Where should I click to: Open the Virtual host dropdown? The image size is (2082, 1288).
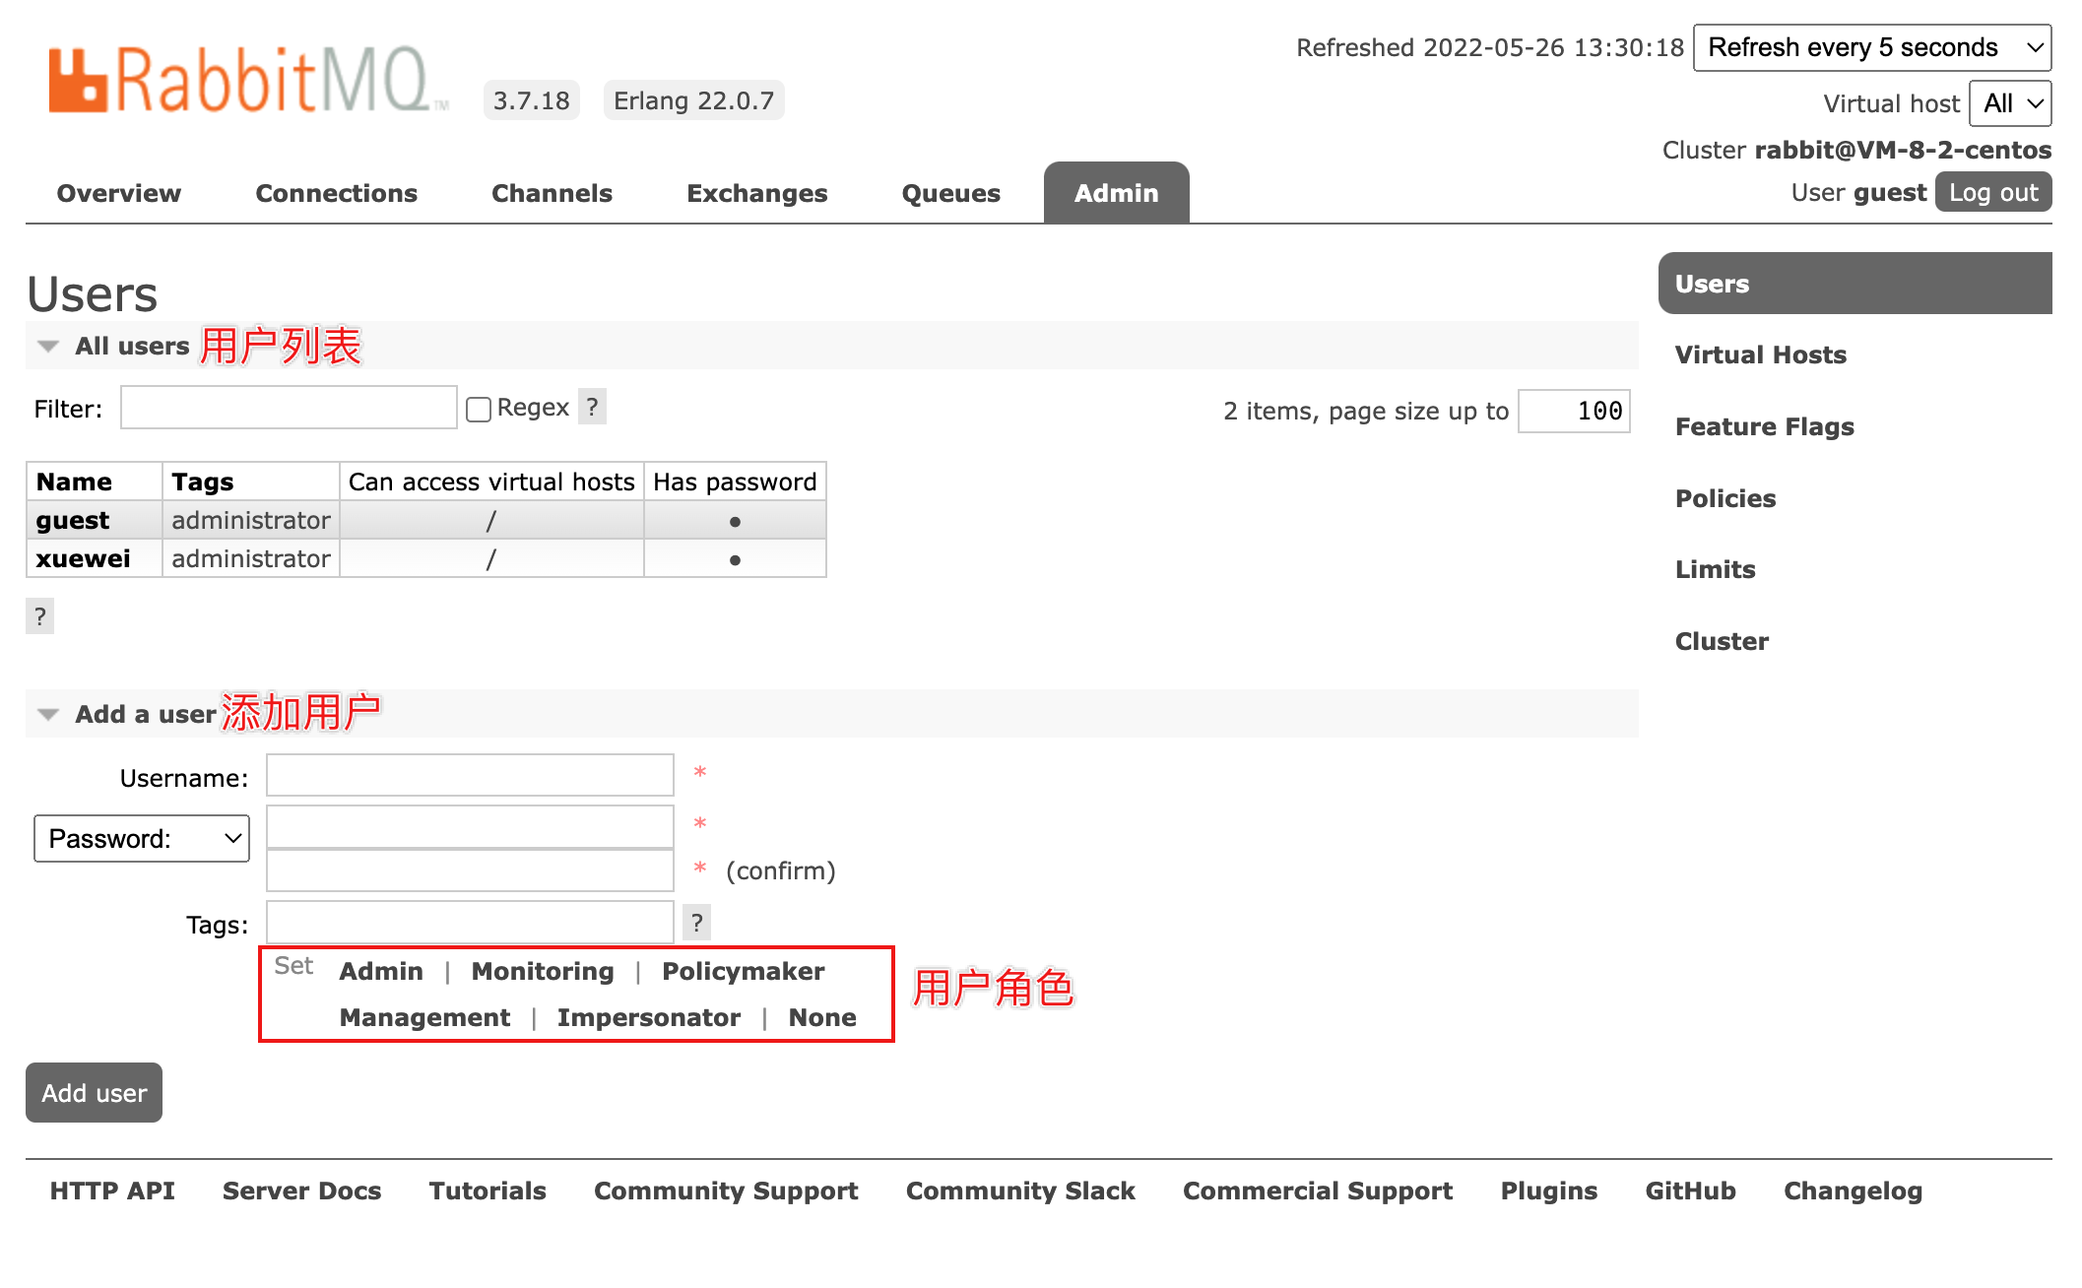tap(2009, 103)
